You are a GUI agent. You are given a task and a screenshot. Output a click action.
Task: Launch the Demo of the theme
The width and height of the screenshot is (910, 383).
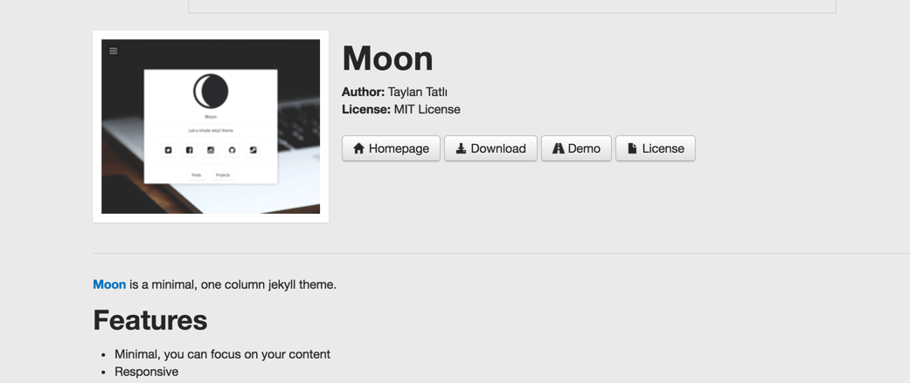[x=576, y=148]
